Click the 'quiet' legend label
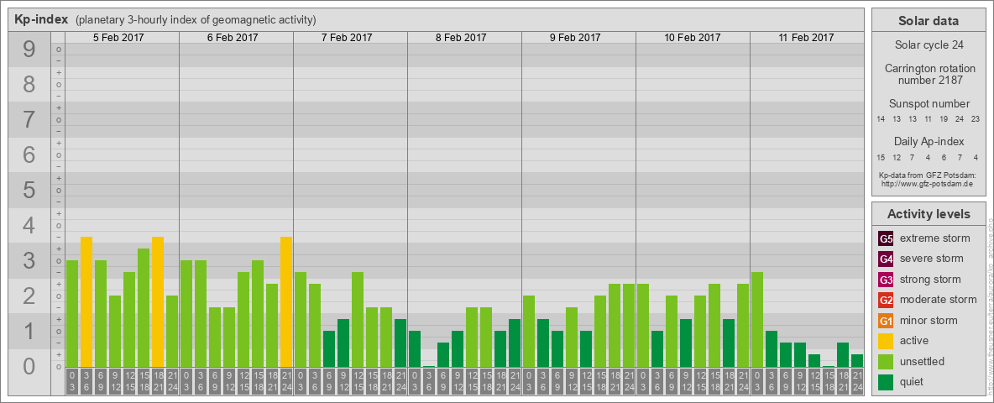 pos(913,382)
